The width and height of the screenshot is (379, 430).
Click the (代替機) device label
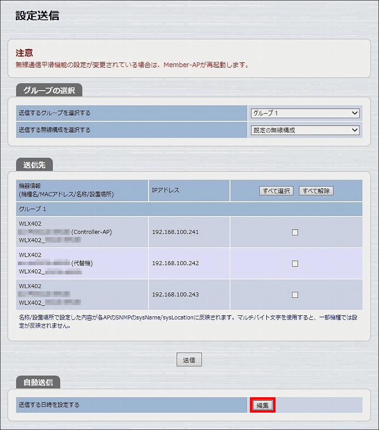coord(82,263)
